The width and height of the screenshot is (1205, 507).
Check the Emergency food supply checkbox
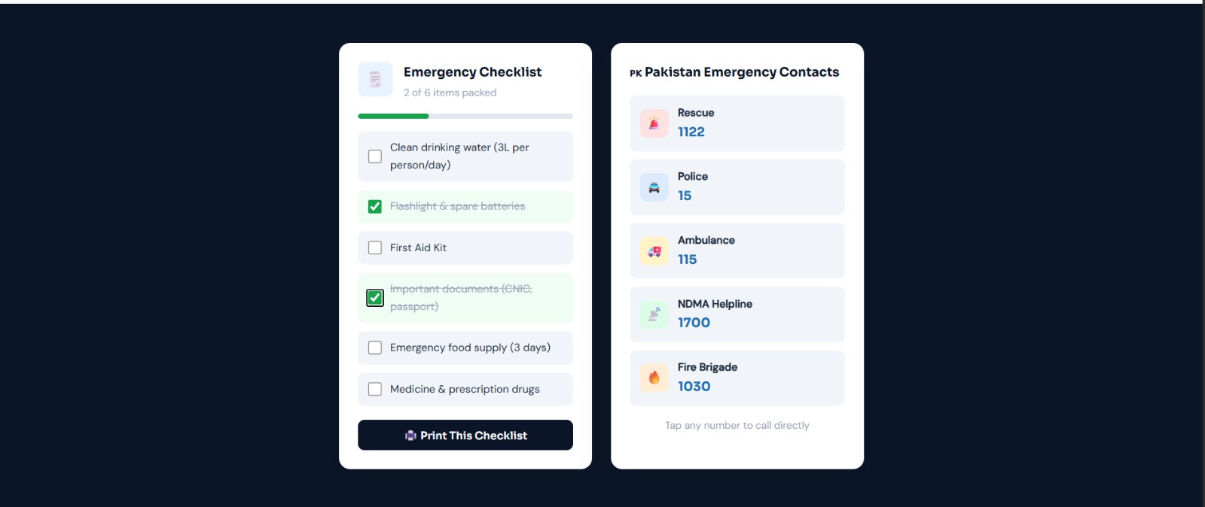(375, 348)
